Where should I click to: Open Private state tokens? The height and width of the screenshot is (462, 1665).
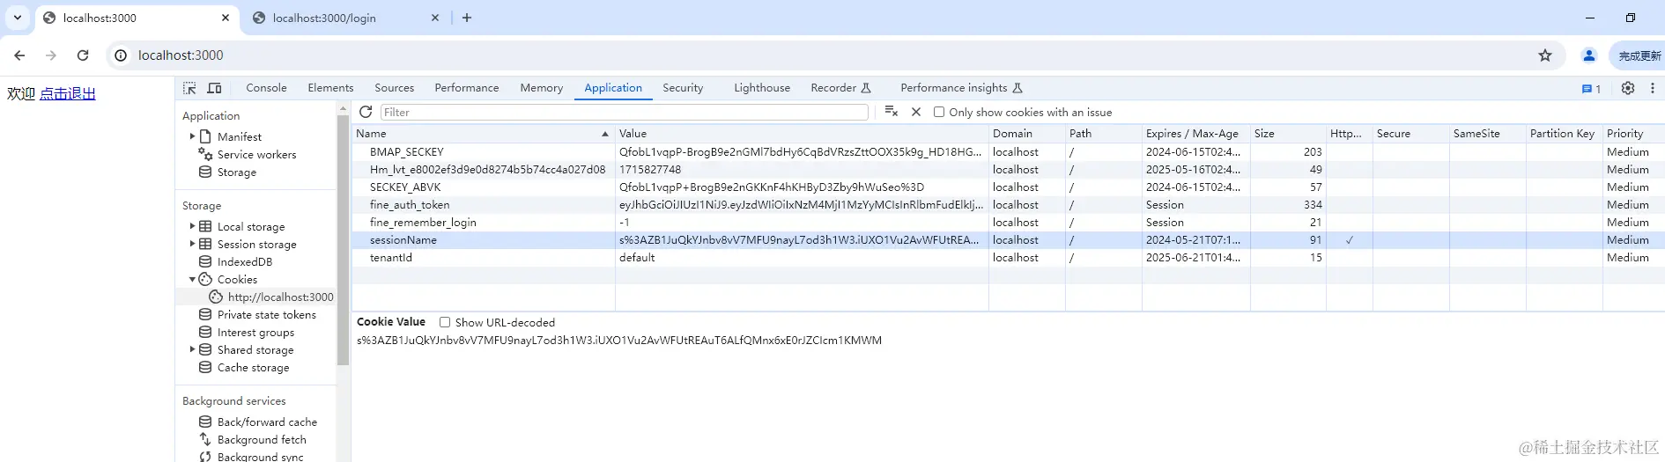[x=267, y=314]
